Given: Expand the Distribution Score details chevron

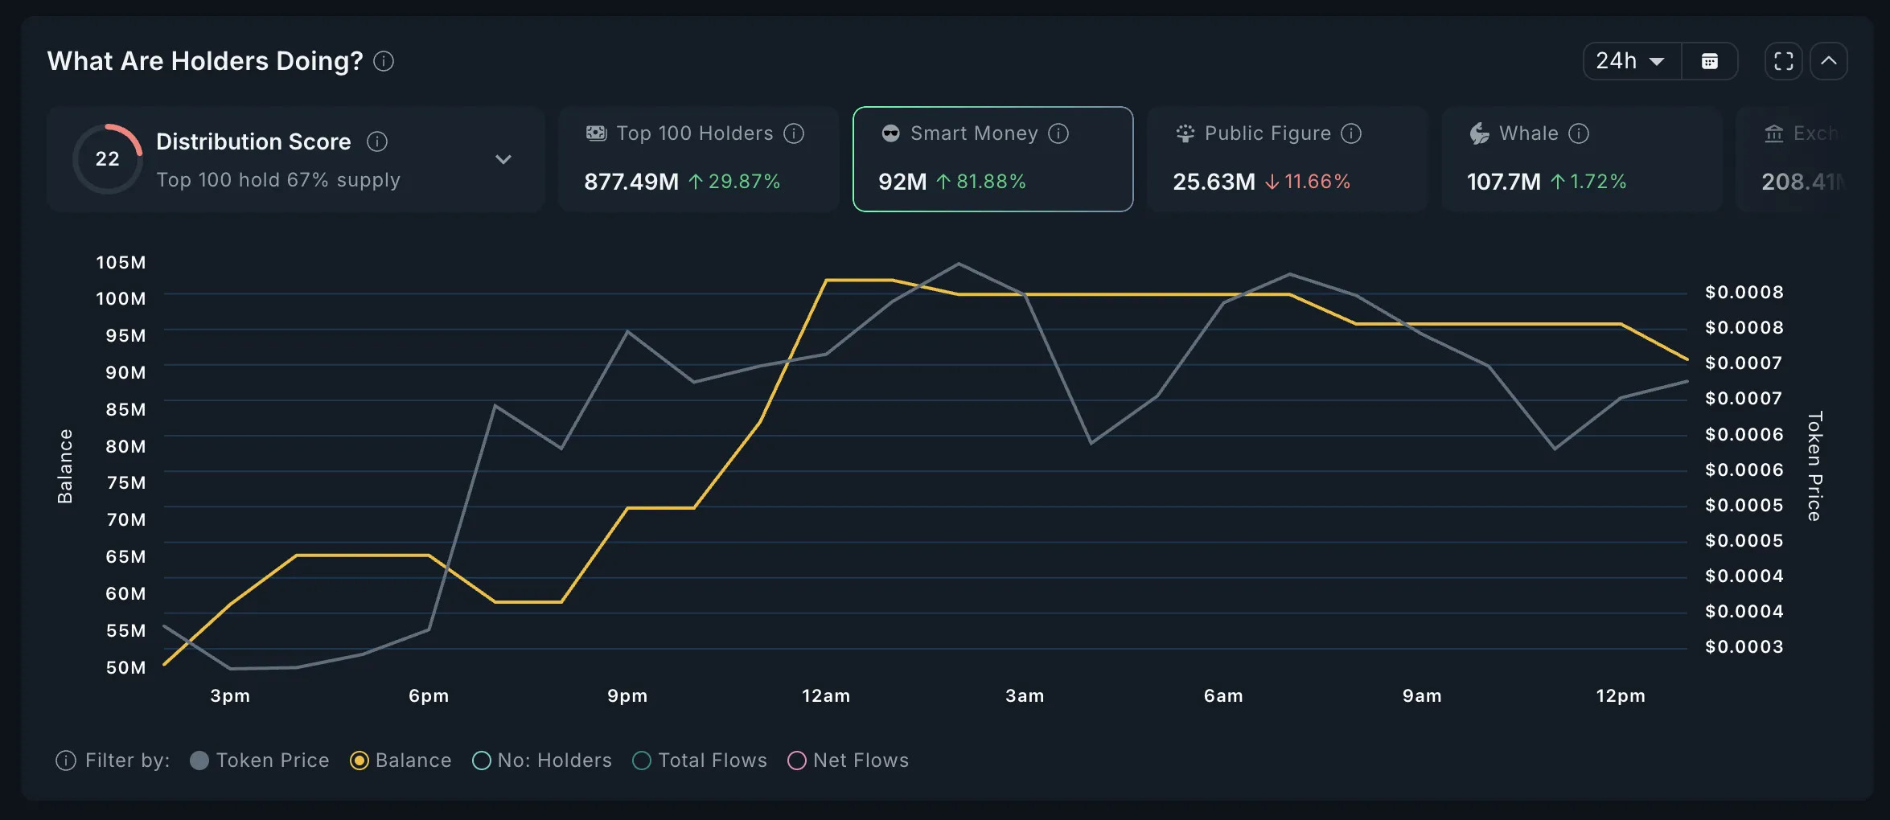Looking at the screenshot, I should pos(504,159).
